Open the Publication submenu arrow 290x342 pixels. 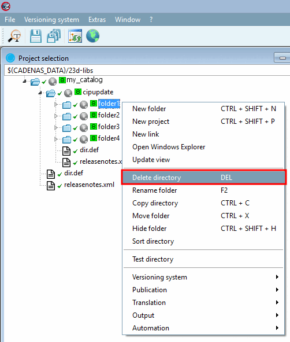pyautogui.click(x=277, y=290)
